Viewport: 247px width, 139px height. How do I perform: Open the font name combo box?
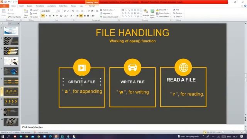pos(49,11)
